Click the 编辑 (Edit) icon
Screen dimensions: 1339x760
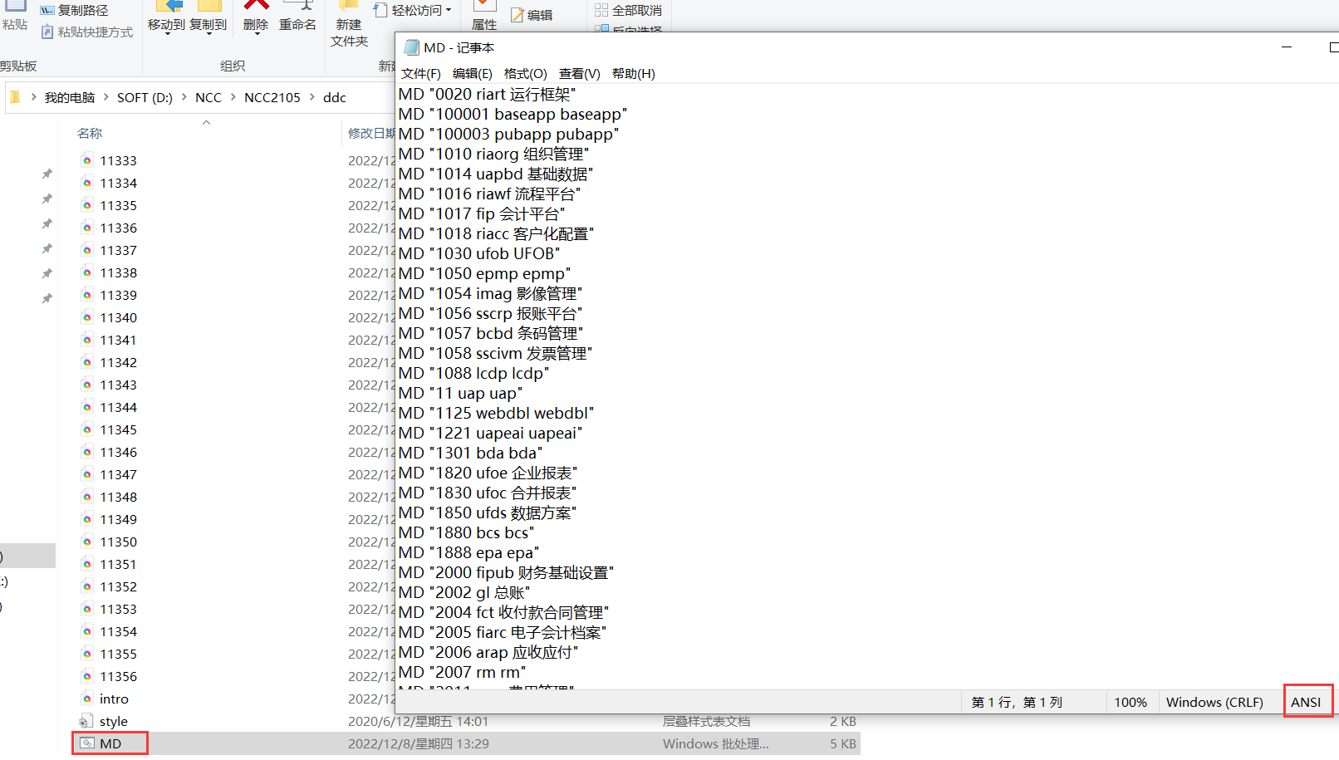tap(532, 14)
